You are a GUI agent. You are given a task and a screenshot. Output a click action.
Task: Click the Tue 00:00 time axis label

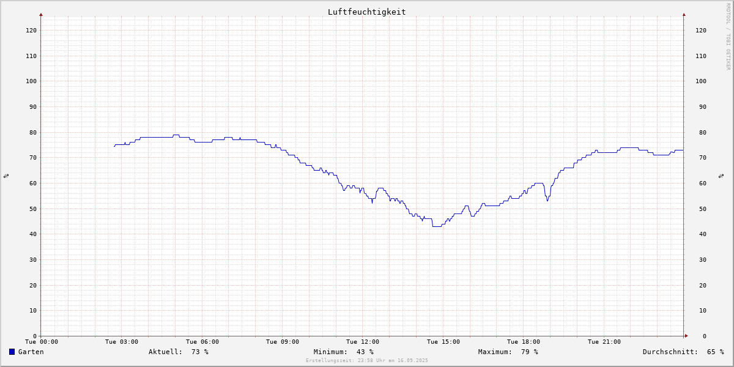(x=42, y=342)
